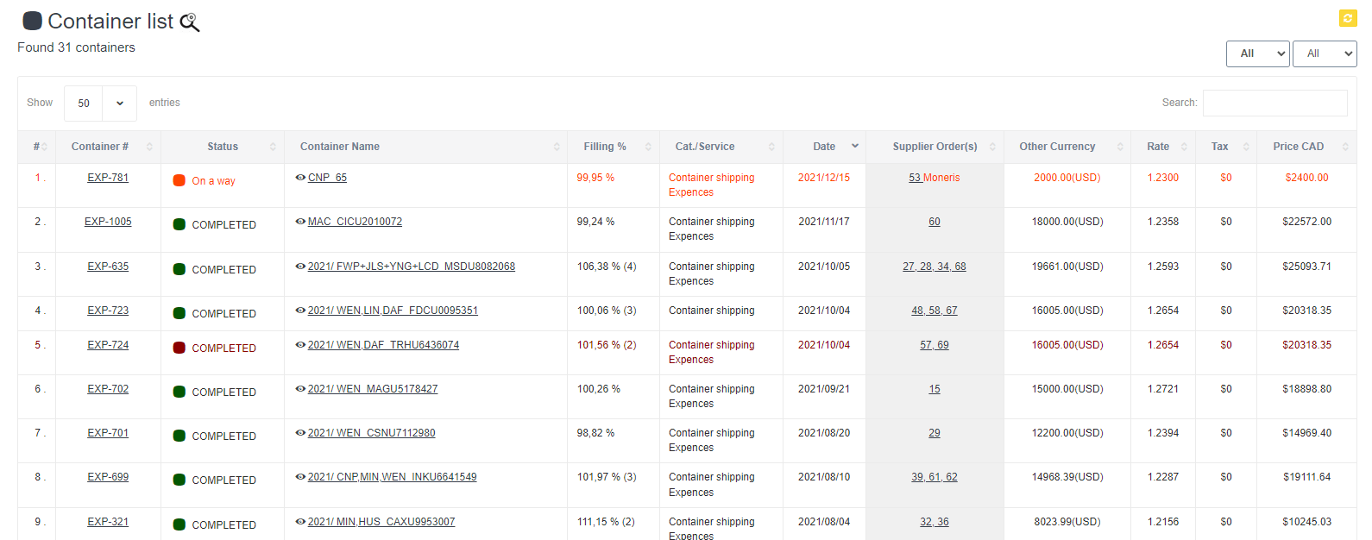Sort by Rate column header
Image resolution: width=1372 pixels, height=540 pixels.
(x=1163, y=147)
